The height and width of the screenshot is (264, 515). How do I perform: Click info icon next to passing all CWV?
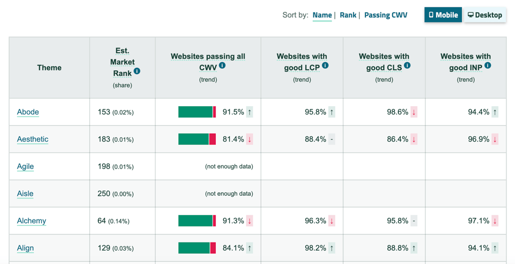tap(222, 65)
